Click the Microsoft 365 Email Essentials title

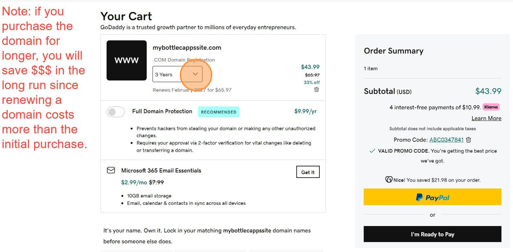pyautogui.click(x=161, y=171)
